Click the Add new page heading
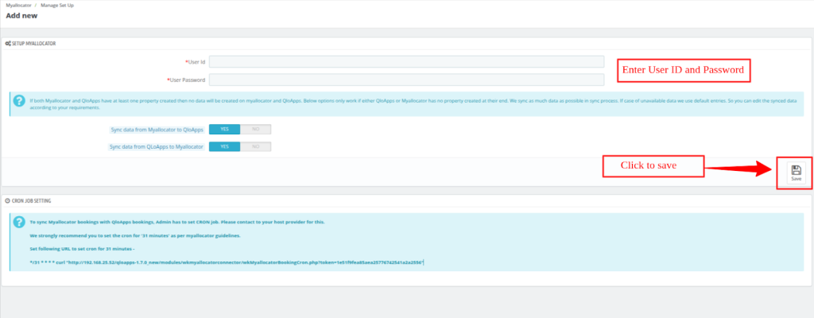This screenshot has height=318, width=814. pos(21,16)
